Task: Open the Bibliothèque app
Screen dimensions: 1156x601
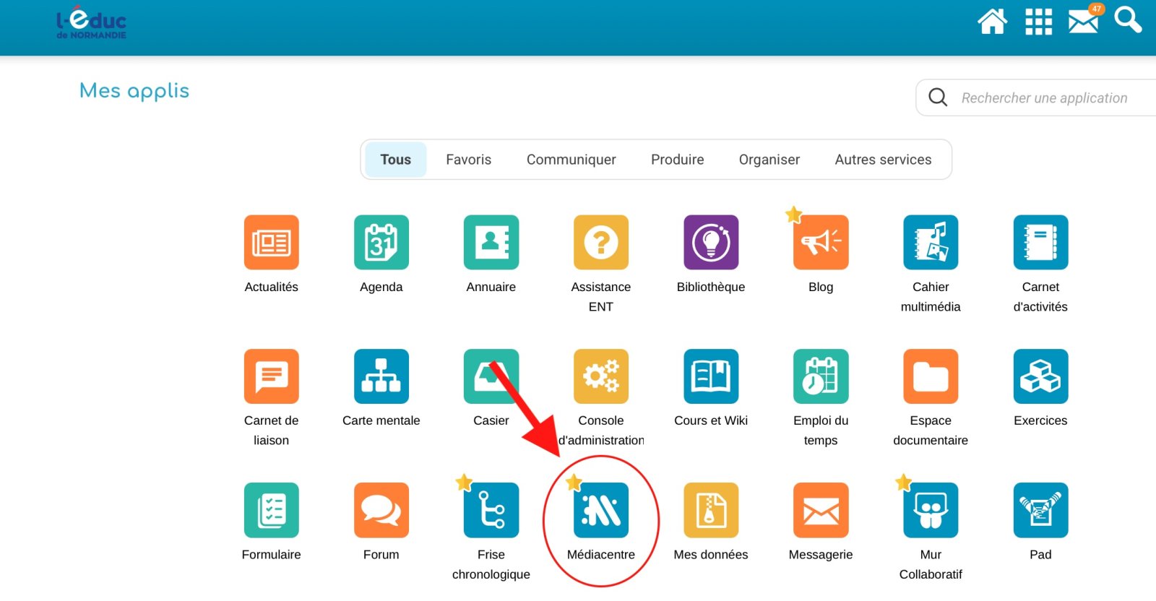Action: [x=710, y=243]
